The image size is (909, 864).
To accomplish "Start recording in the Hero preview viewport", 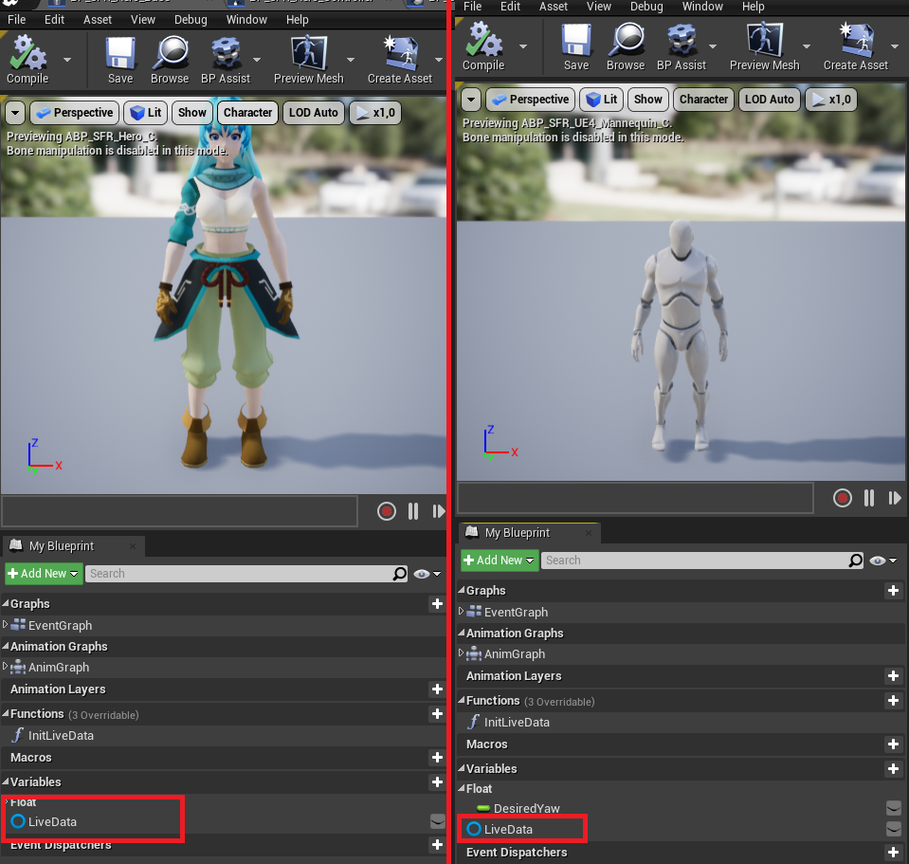I will pyautogui.click(x=386, y=511).
